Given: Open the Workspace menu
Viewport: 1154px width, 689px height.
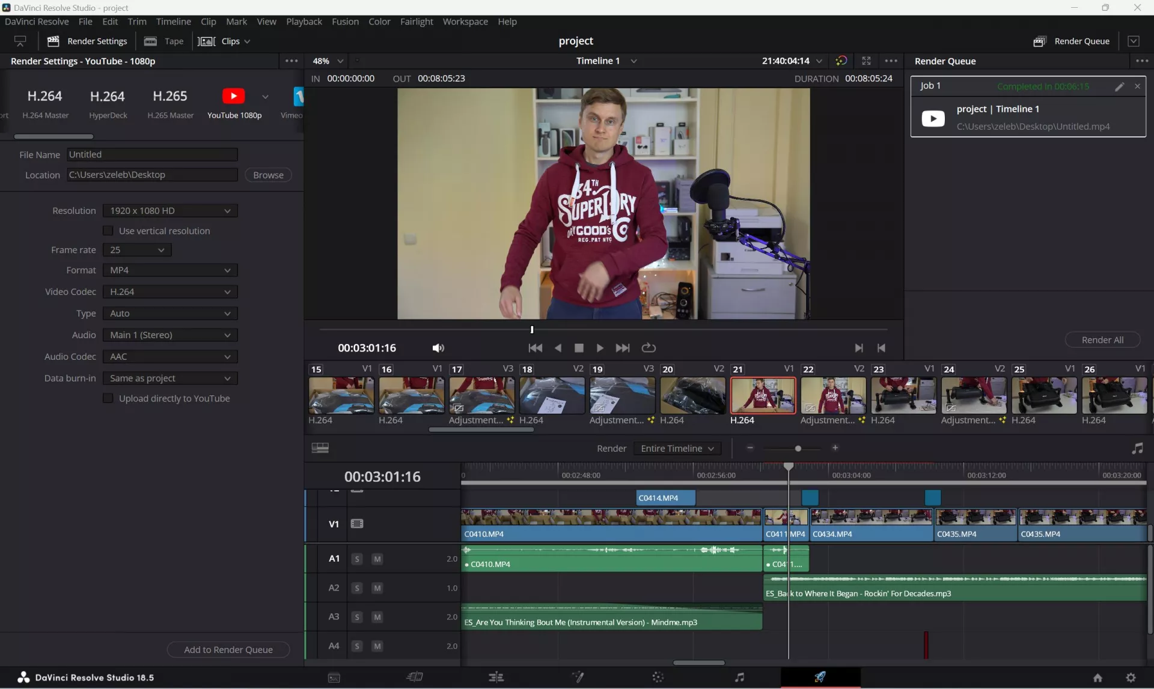Looking at the screenshot, I should click(465, 22).
